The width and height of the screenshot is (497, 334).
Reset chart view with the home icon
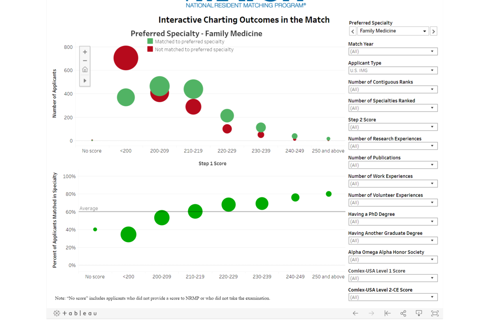(x=85, y=69)
